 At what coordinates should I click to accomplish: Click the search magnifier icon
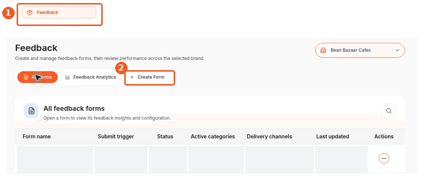[389, 111]
